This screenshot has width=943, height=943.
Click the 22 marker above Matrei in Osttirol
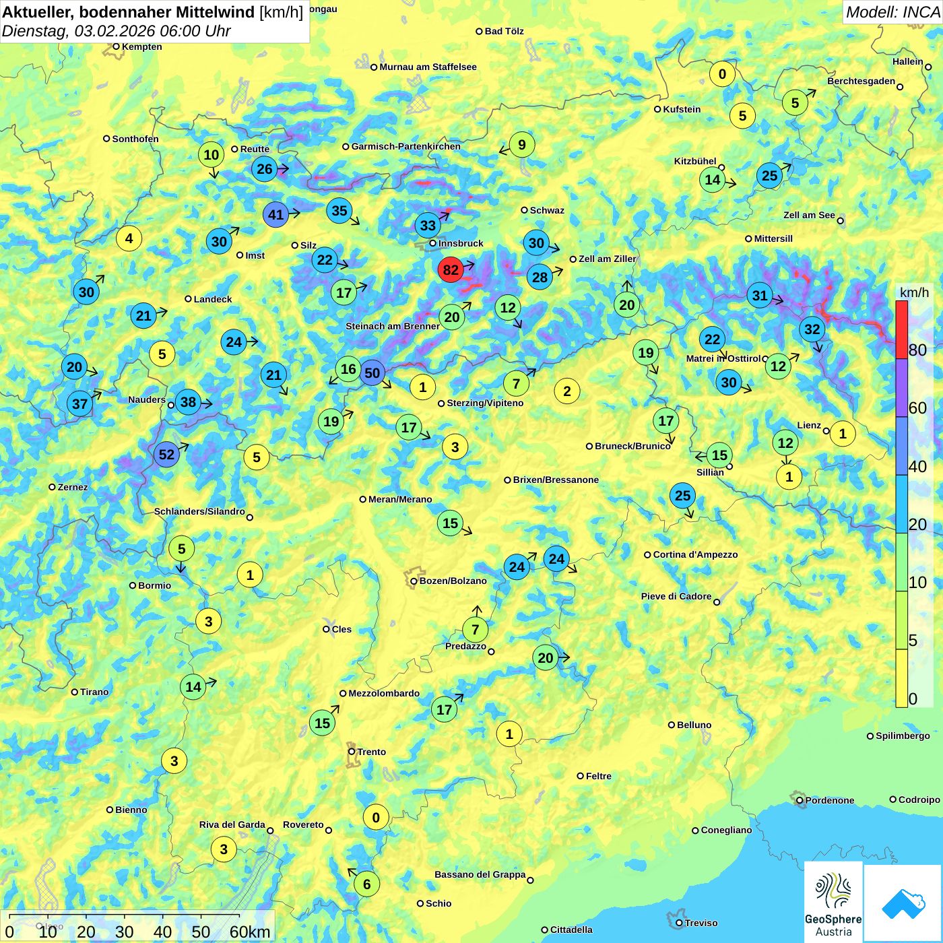click(712, 339)
